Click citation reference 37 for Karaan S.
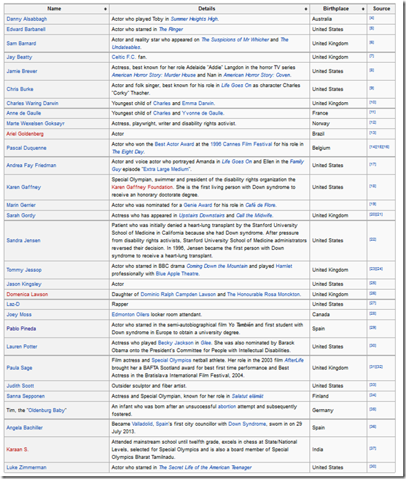Image resolution: width=406 pixels, height=479 pixels. coord(373,449)
